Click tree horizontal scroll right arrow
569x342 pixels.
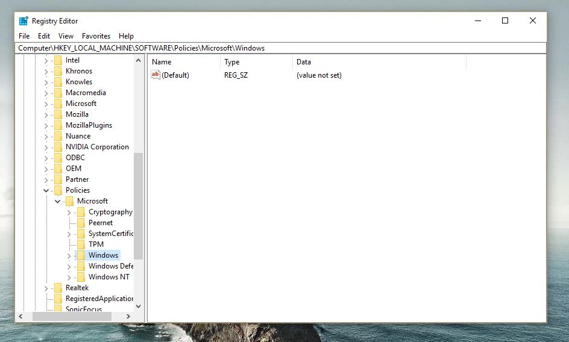(128, 316)
